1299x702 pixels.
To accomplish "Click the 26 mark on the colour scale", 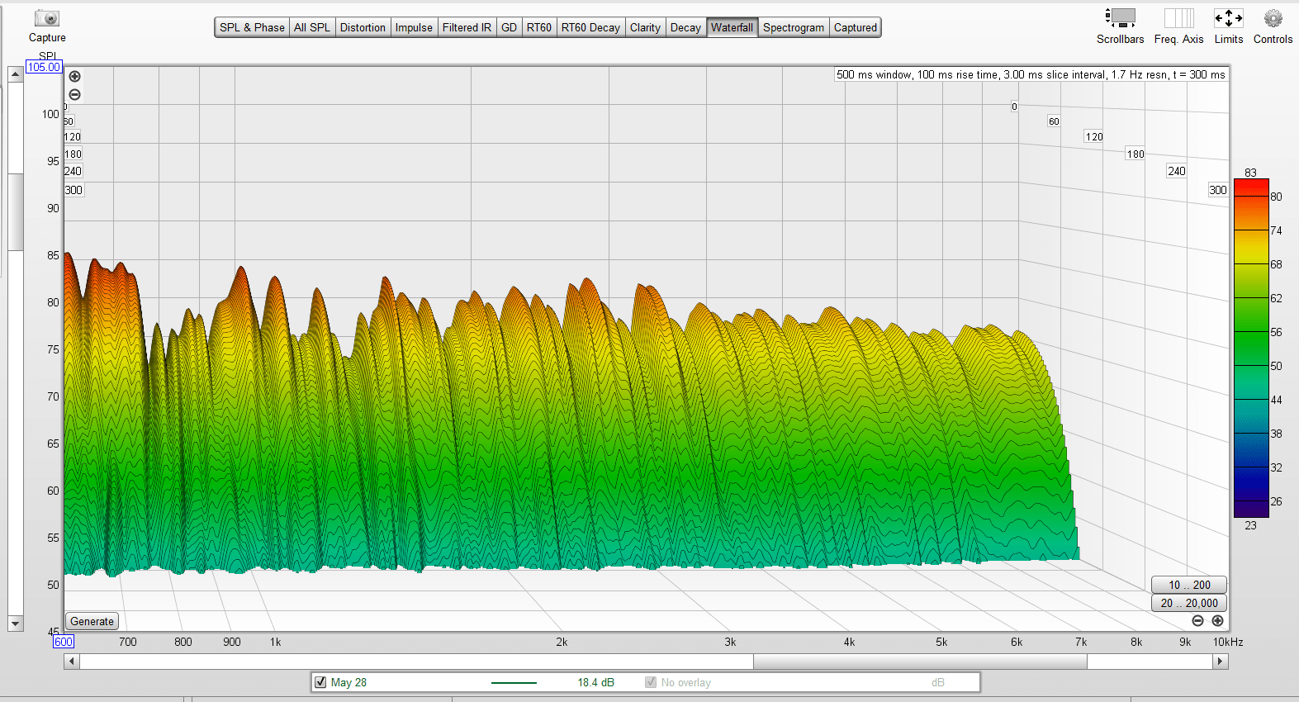I will click(x=1276, y=501).
